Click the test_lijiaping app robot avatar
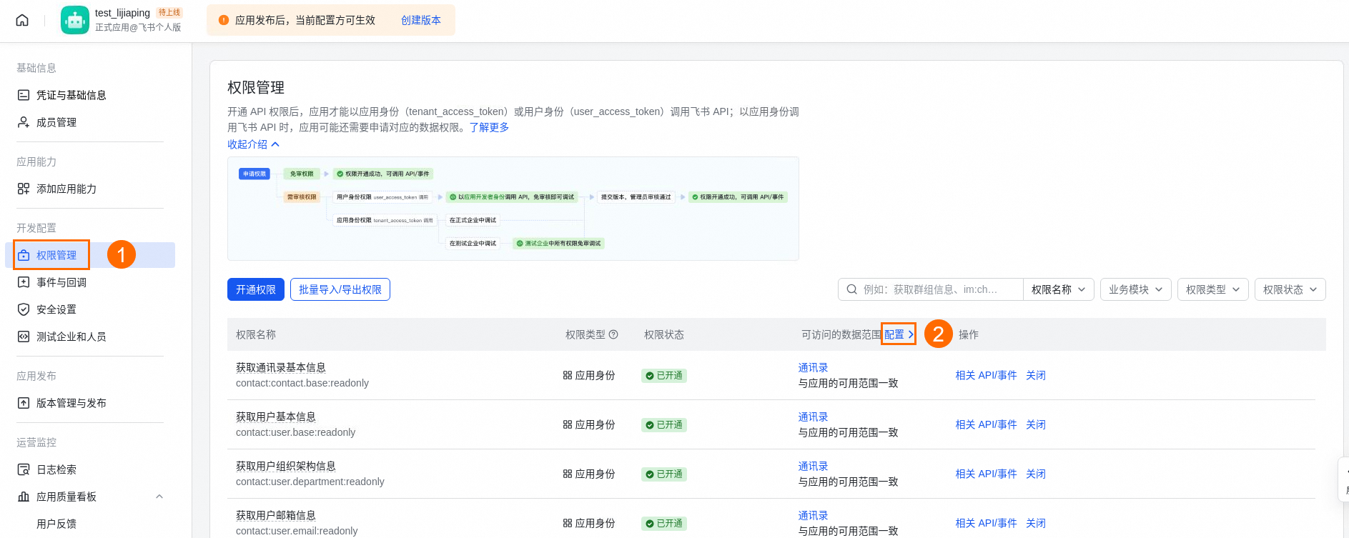The height and width of the screenshot is (538, 1349). pyautogui.click(x=75, y=20)
